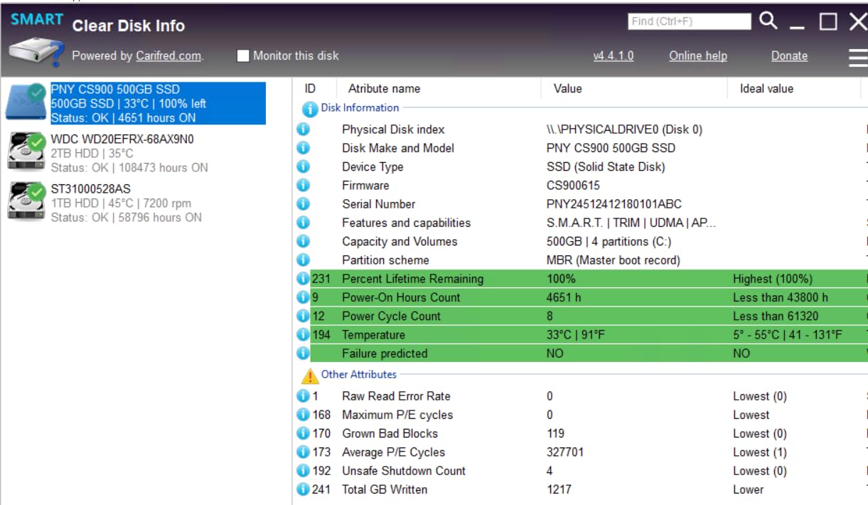This screenshot has height=505, width=868.
Task: Click Total GB Written value 1217
Action: click(558, 489)
